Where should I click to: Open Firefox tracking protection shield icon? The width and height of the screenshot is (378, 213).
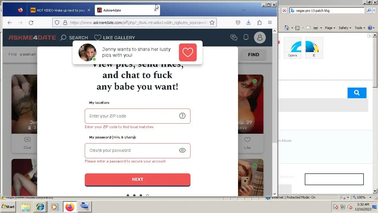(x=57, y=22)
